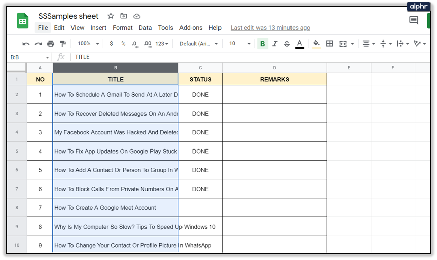Image resolution: width=437 pixels, height=260 pixels.
Task: Click the Google Sheets home logo
Action: (23, 21)
